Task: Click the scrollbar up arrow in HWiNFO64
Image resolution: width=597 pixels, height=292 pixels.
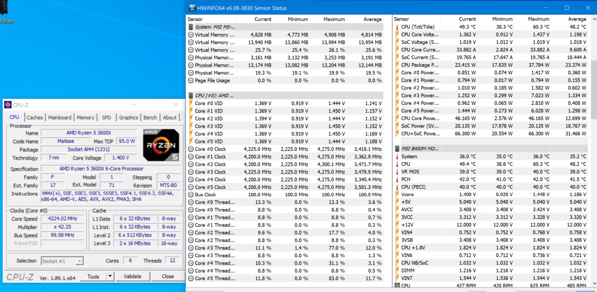Action: coord(593,19)
